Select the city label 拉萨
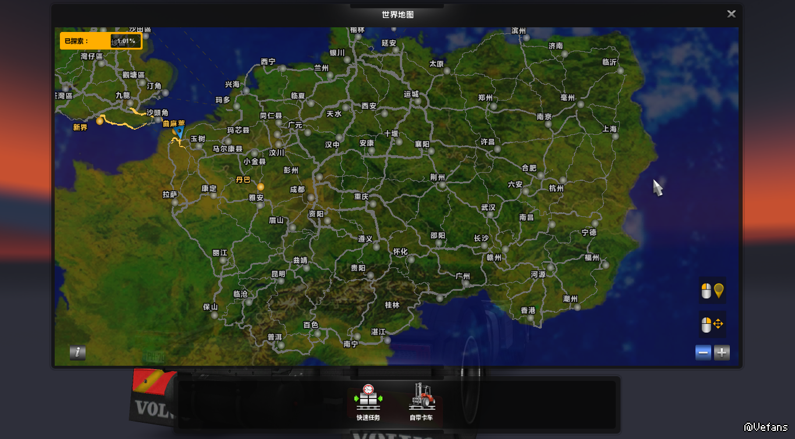 pos(170,195)
